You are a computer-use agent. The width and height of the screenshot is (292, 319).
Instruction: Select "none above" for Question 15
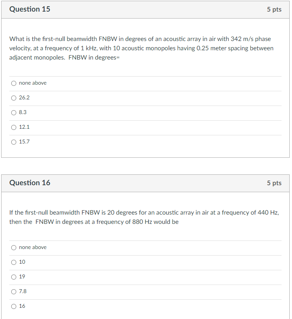point(14,83)
